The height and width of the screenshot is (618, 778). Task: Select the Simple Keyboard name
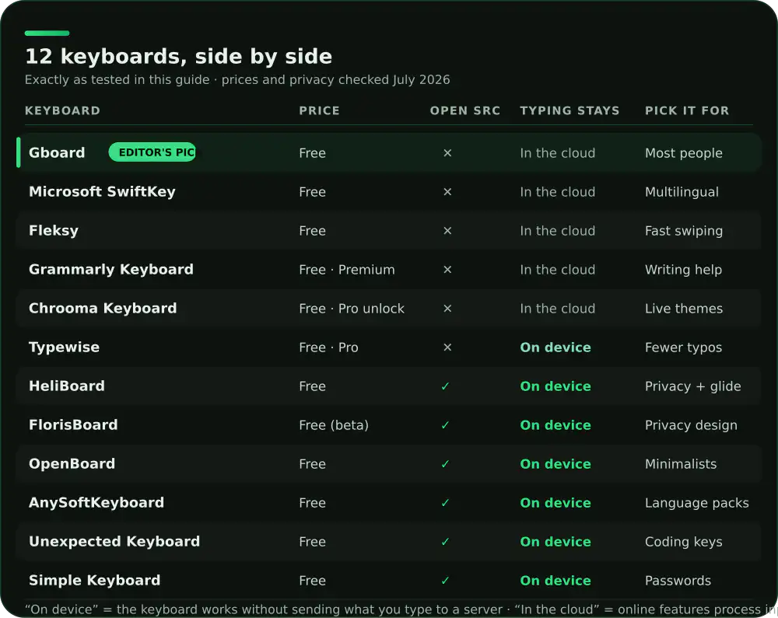(x=94, y=581)
